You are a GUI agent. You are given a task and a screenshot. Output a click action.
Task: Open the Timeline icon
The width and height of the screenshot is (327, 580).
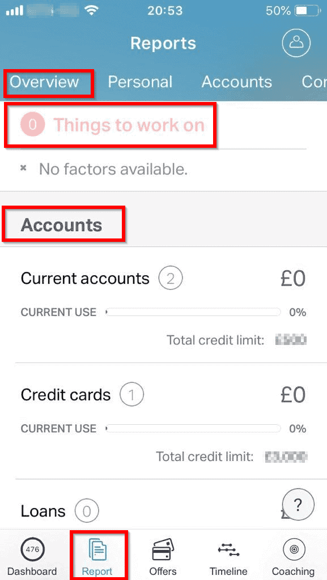[228, 549]
